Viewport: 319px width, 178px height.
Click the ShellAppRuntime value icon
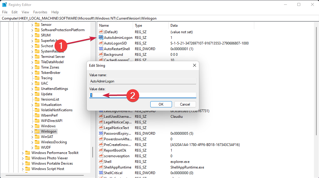coord(101,167)
